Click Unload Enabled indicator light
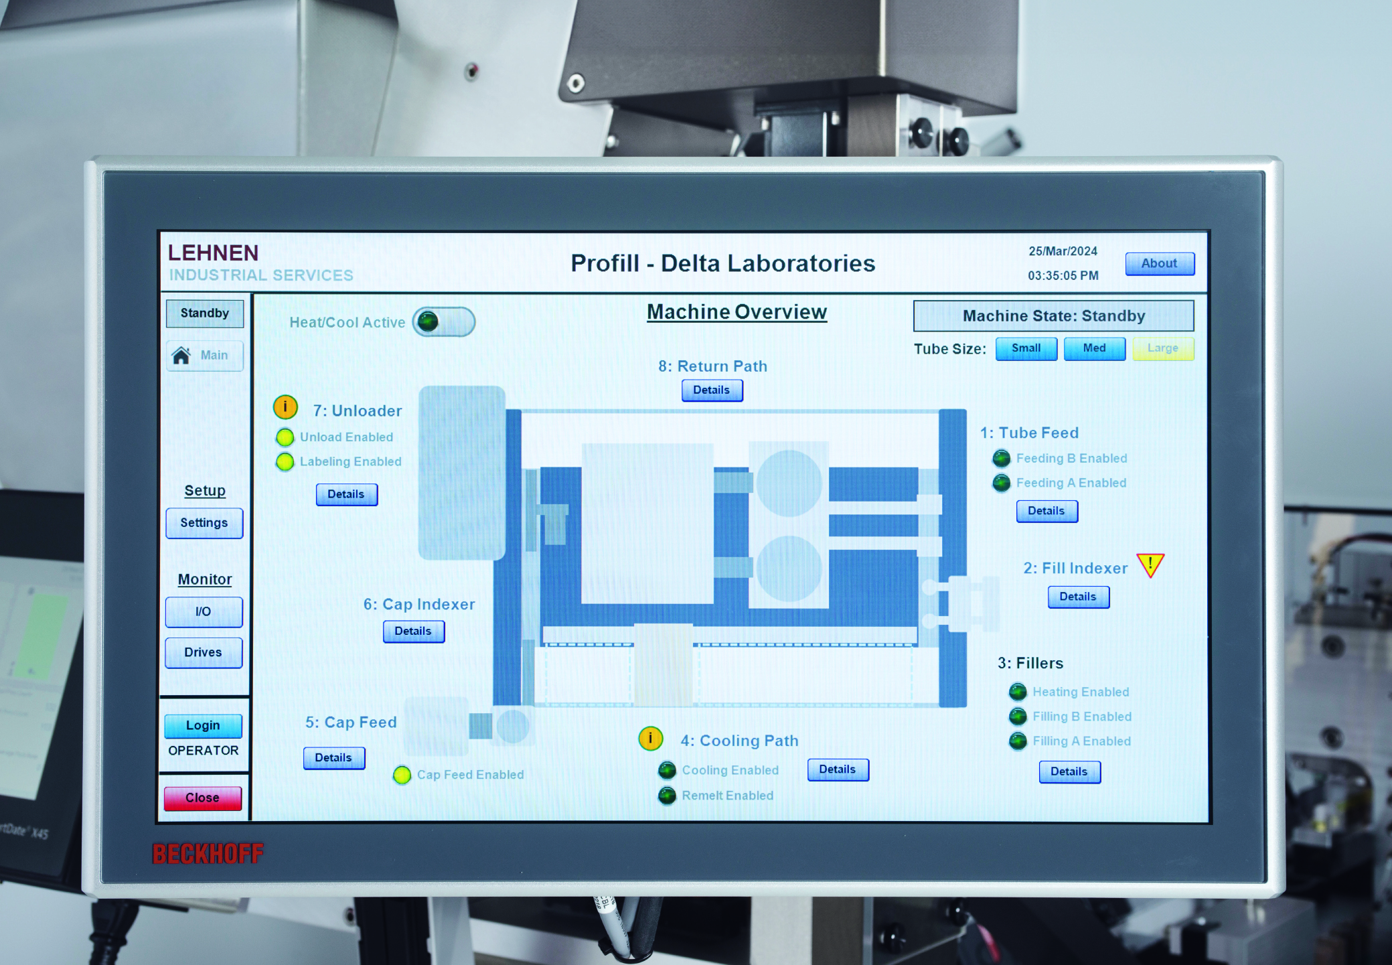Viewport: 1392px width, 965px height. point(285,437)
